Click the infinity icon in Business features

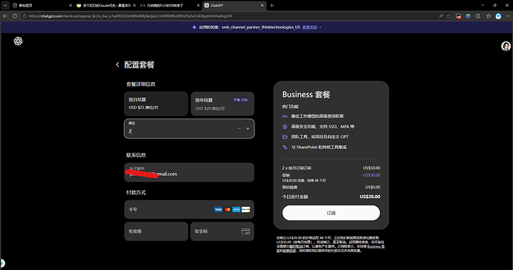285,116
